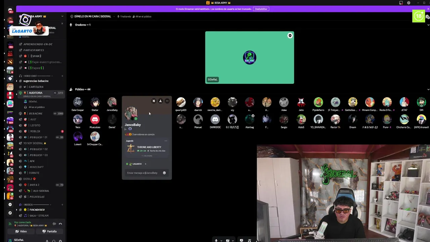430x242 pixels.
Task: Click the add a server plus icon
Action: click(x=10, y=204)
